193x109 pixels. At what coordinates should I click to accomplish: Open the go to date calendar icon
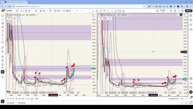[37, 99]
